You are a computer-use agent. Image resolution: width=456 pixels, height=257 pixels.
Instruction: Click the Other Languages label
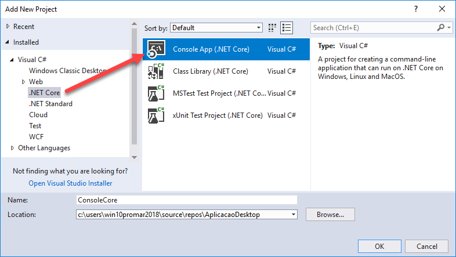click(44, 148)
